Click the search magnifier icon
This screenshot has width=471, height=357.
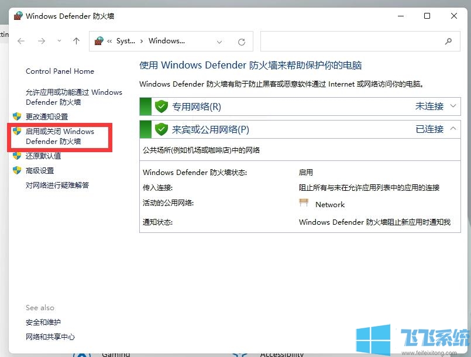tap(448, 41)
